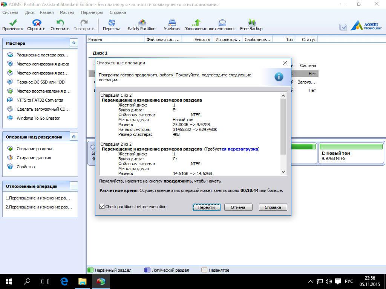Collapse the Операции над разделами panel
This screenshot has height=289, width=386.
[x=74, y=137]
